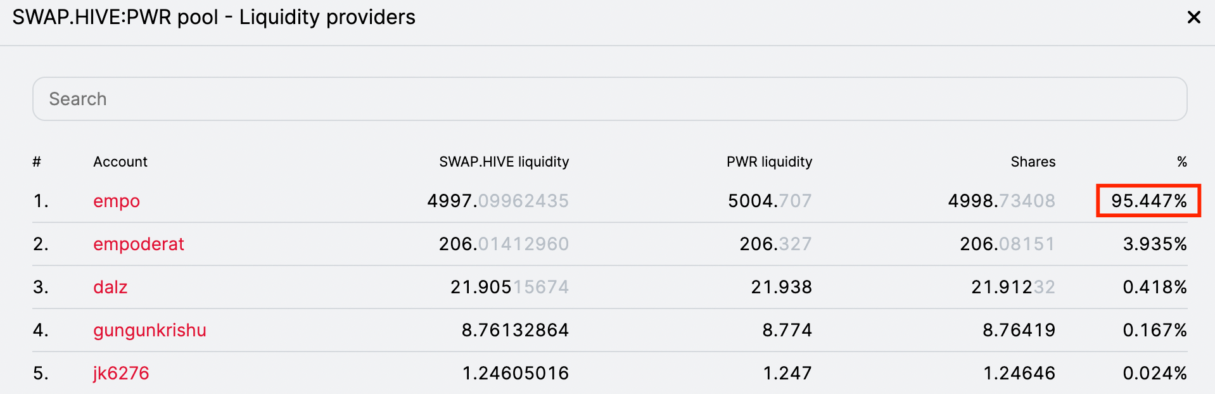Click empo's 4997.09962435 SWAP.HIVE liquidity
The height and width of the screenshot is (394, 1215).
497,201
